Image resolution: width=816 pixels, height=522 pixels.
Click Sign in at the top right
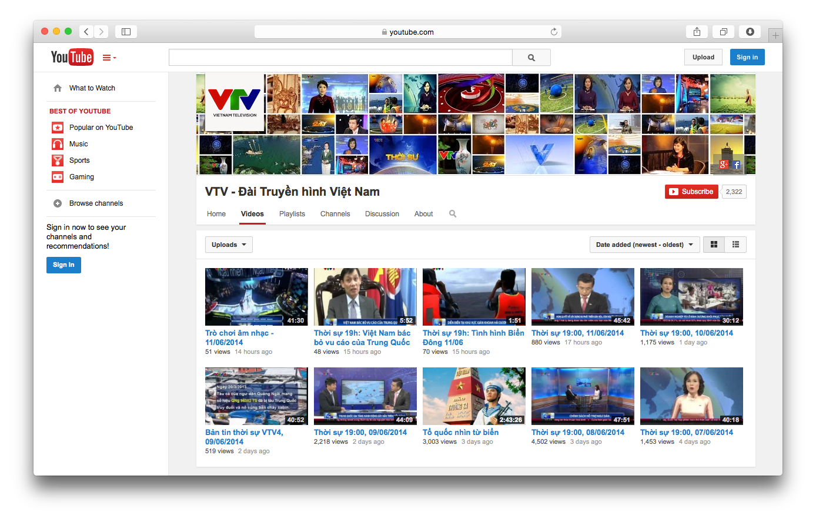pos(747,57)
